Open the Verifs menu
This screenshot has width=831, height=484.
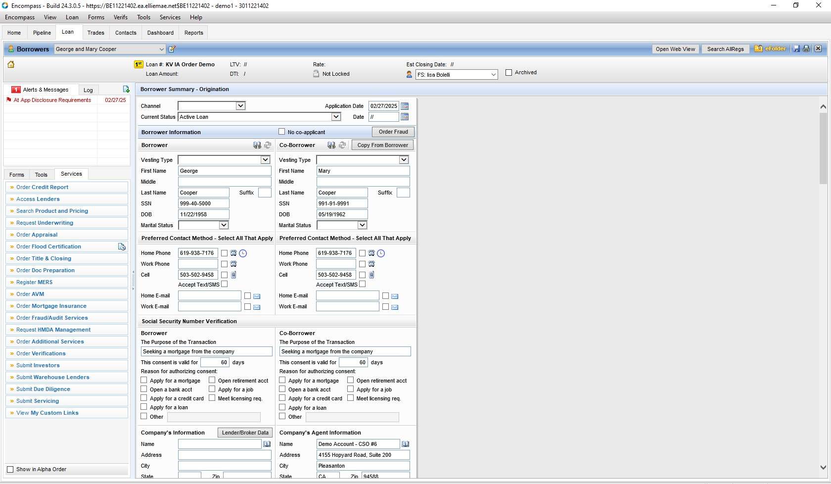pos(121,17)
